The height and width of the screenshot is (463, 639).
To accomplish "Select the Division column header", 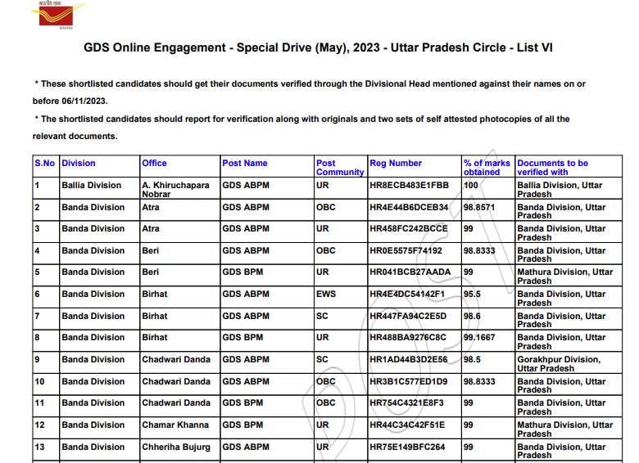I will [79, 163].
